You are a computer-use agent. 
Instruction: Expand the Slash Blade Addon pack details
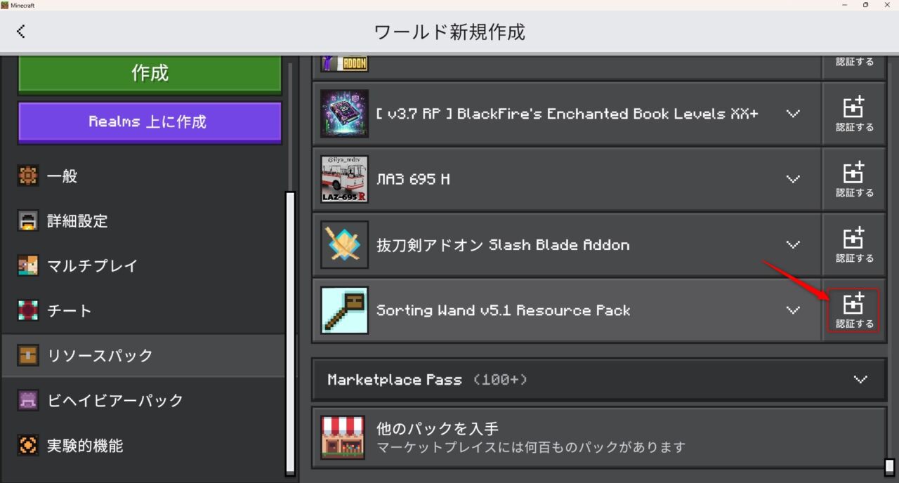(793, 245)
